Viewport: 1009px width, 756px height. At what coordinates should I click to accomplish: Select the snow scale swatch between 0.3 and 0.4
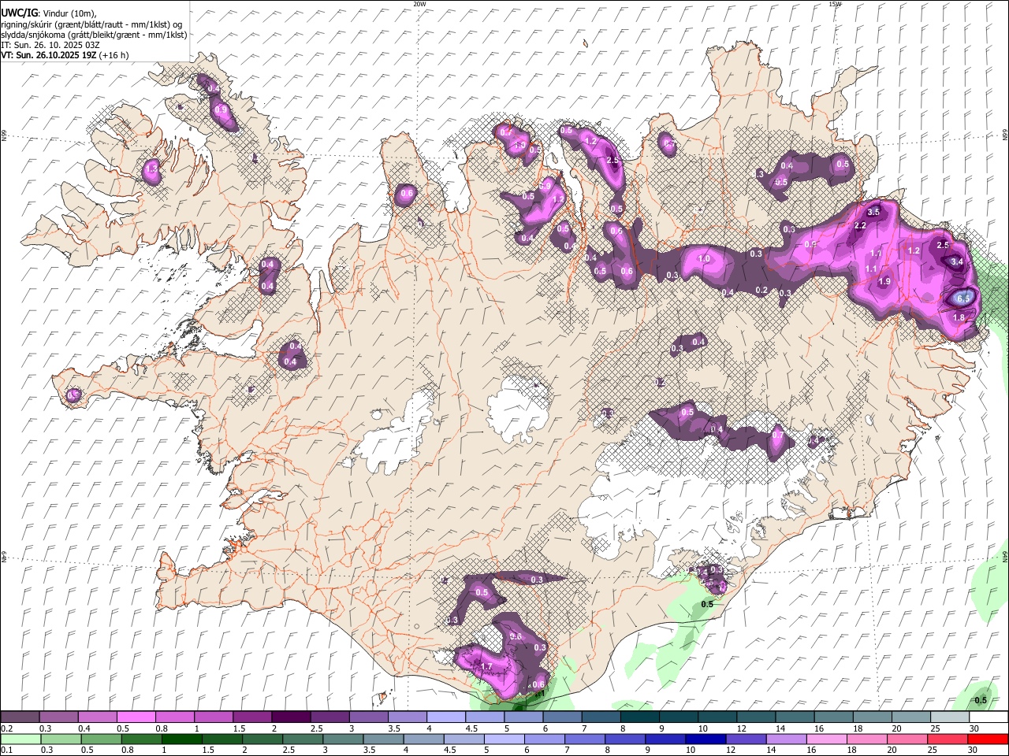point(58,717)
